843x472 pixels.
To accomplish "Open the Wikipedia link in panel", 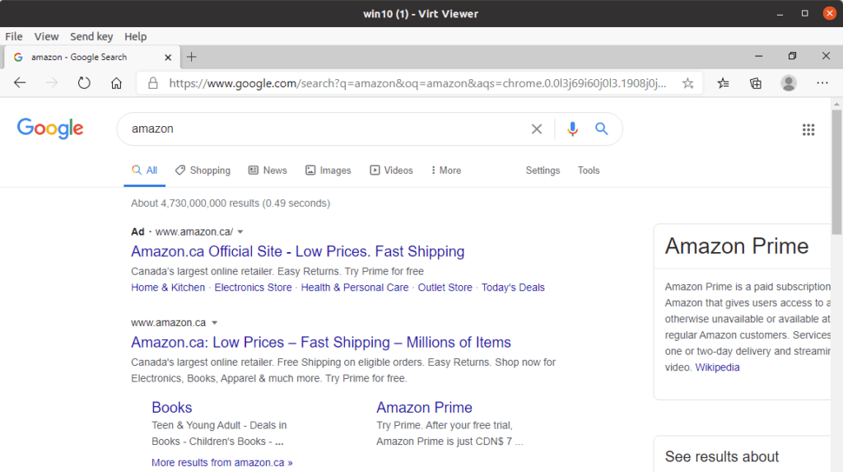I will 717,367.
